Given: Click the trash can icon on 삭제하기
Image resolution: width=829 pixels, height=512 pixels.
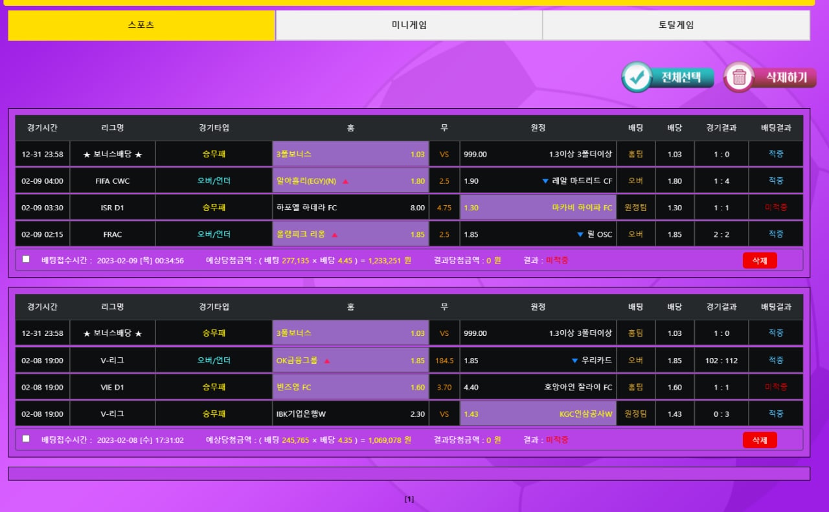Looking at the screenshot, I should coord(739,78).
